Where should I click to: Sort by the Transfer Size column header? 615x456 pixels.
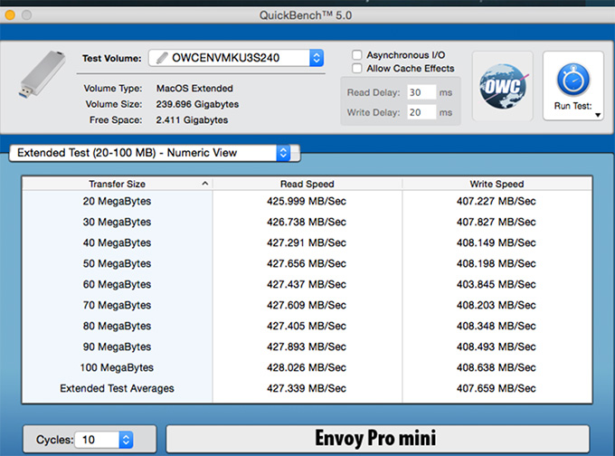tap(117, 184)
